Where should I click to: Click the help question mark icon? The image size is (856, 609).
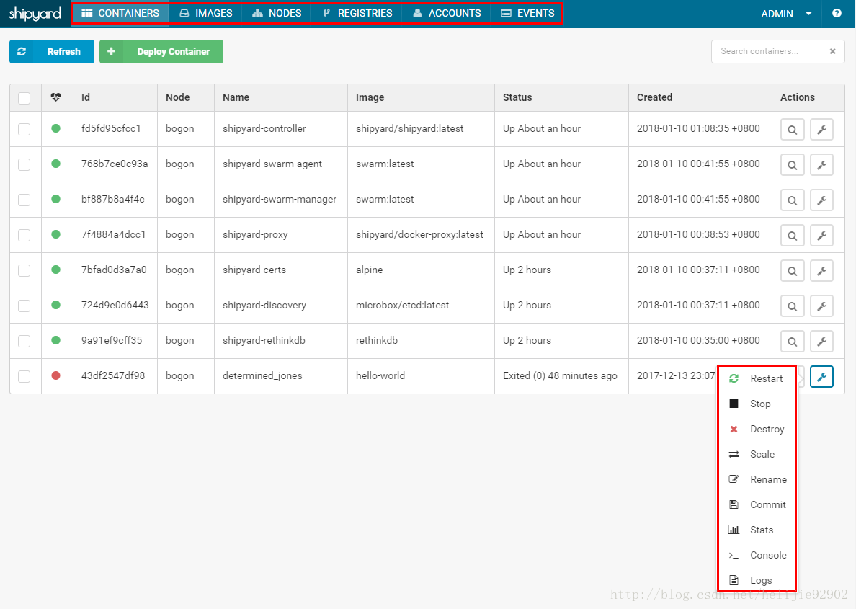[x=837, y=13]
